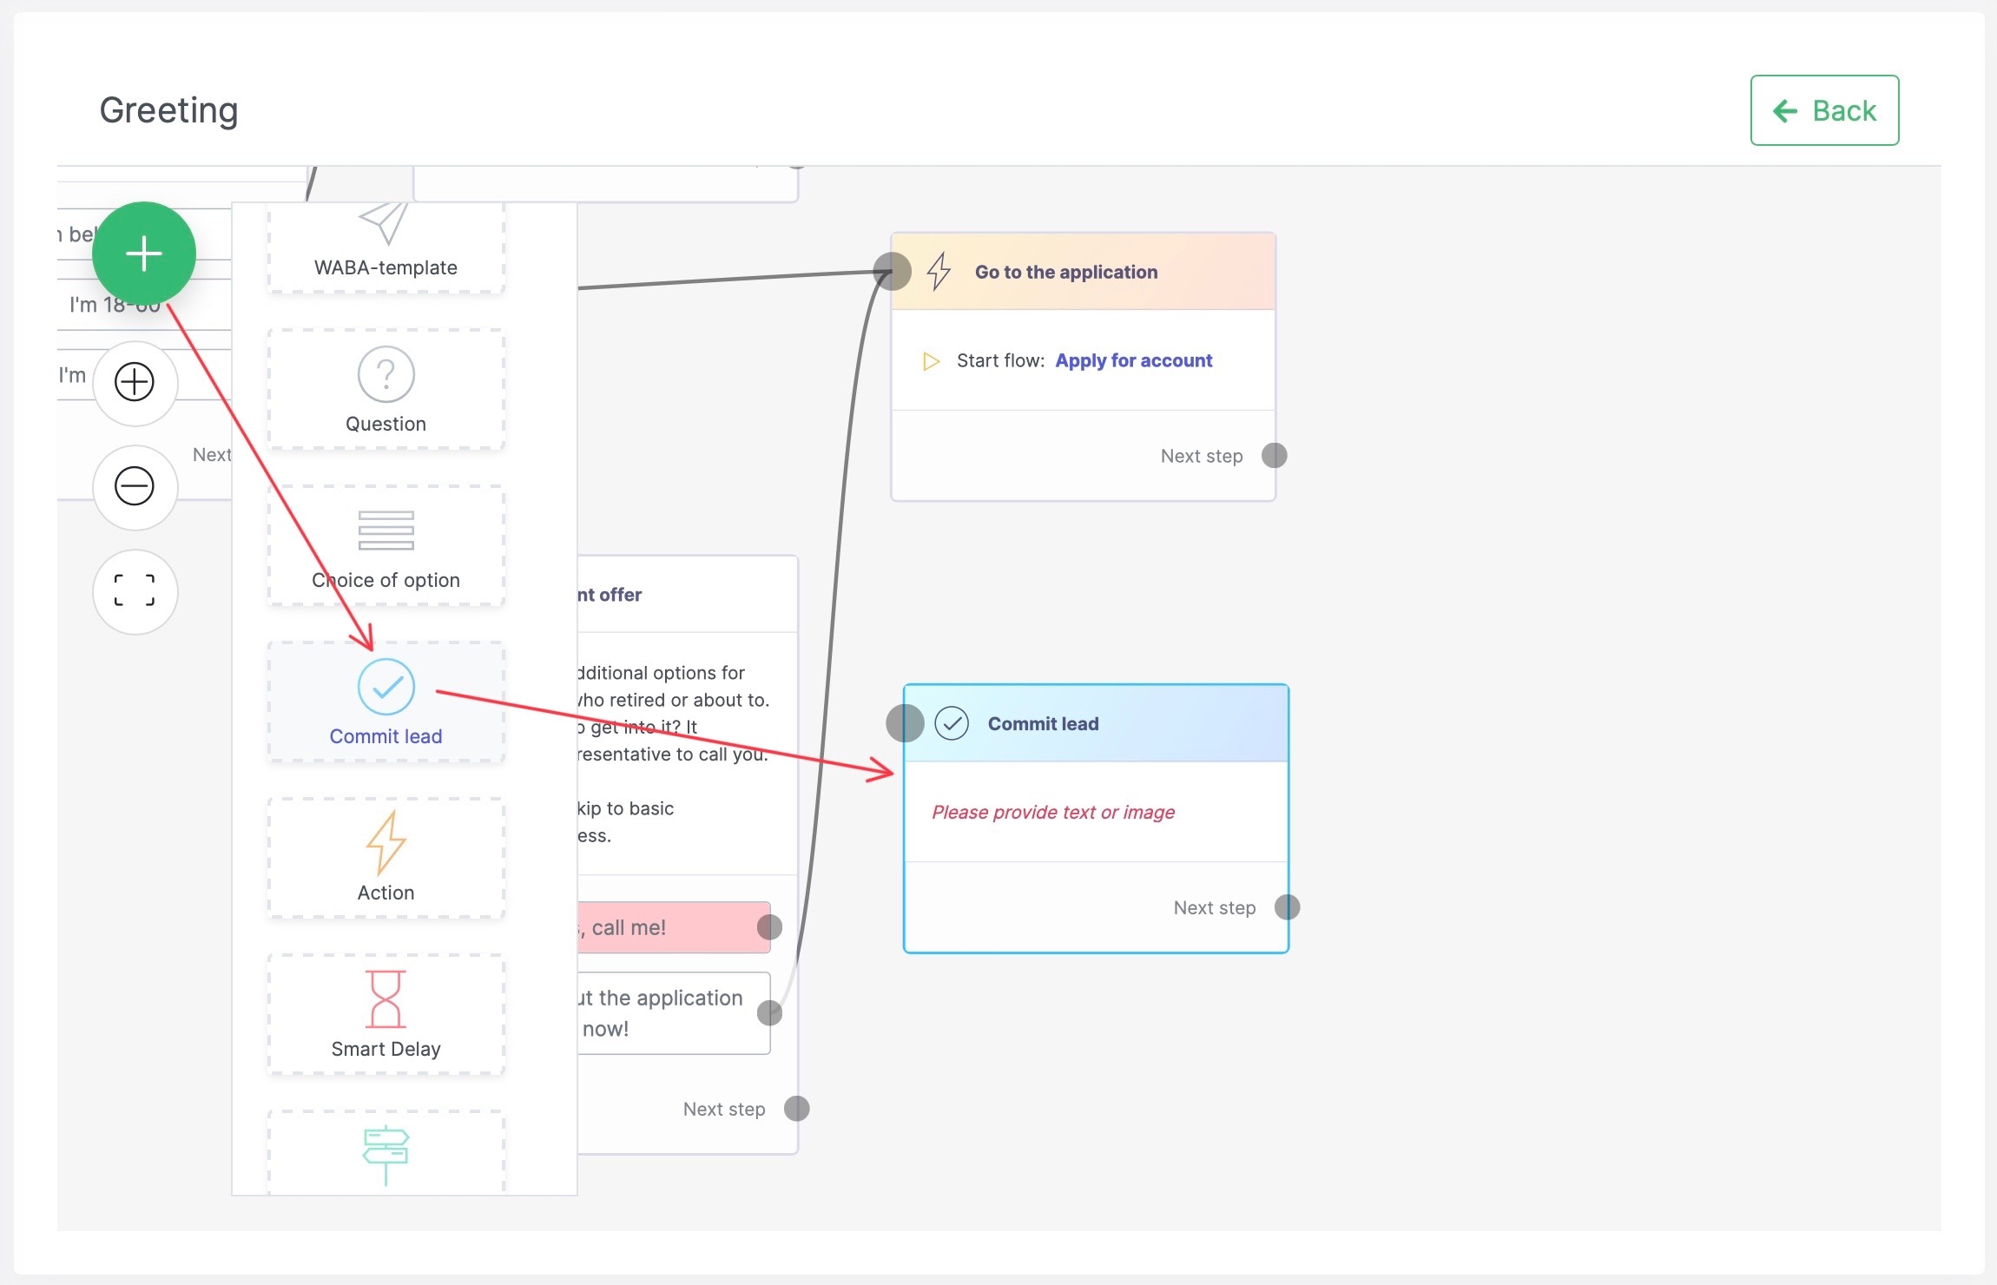Select the Smart Delay hourglass block
This screenshot has height=1285, width=1997.
coord(386,1015)
